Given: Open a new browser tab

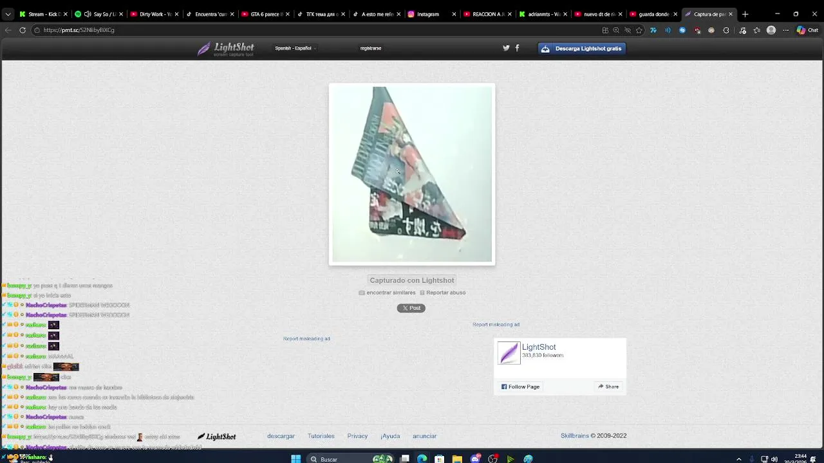Looking at the screenshot, I should [745, 14].
